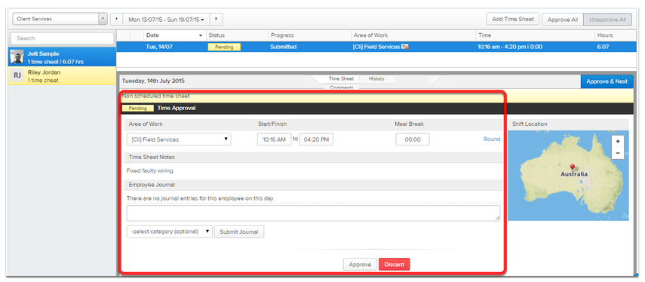
Task: Click the icon beside [Cli] Field Services in the row
Action: pos(405,47)
